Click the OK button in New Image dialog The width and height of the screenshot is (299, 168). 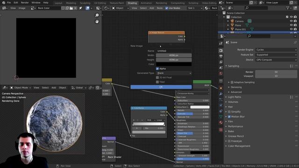161,87
